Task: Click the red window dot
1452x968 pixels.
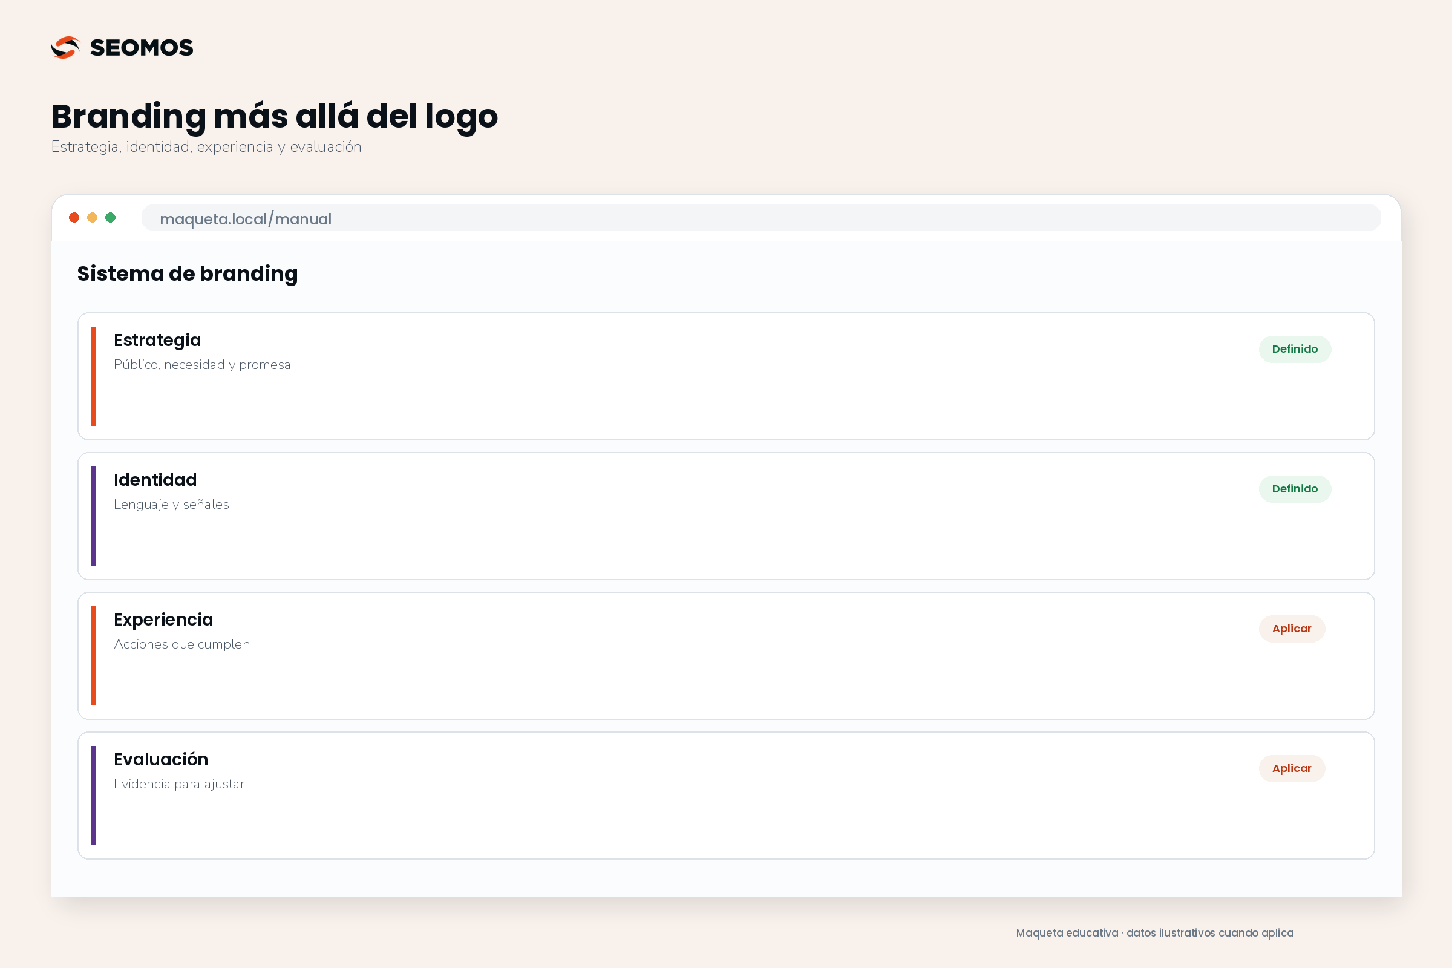Action: pyautogui.click(x=74, y=217)
